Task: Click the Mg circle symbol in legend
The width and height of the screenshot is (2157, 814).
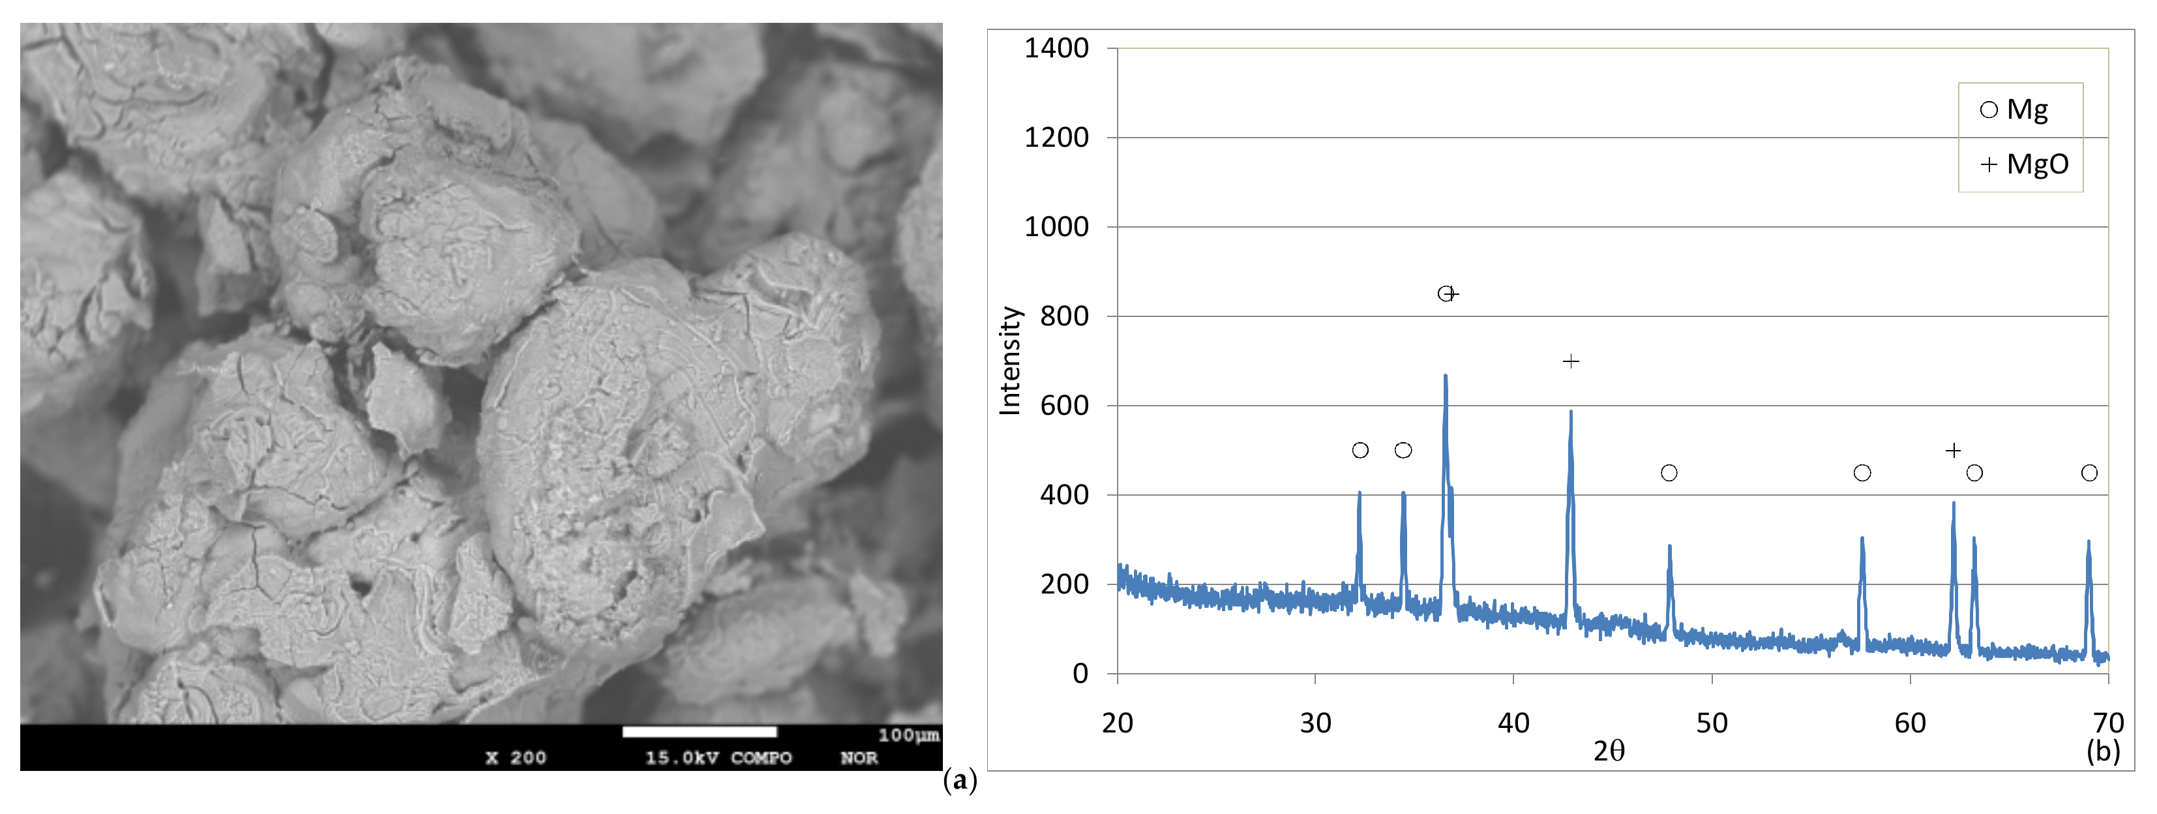Action: coord(1989,110)
